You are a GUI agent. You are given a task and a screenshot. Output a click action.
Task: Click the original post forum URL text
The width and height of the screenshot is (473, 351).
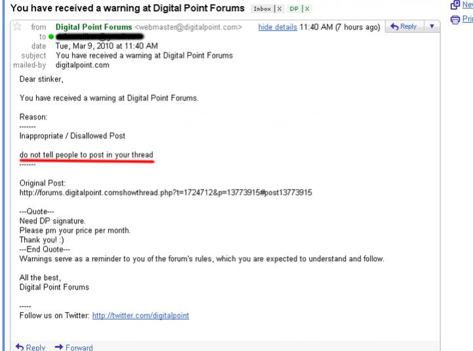point(165,192)
